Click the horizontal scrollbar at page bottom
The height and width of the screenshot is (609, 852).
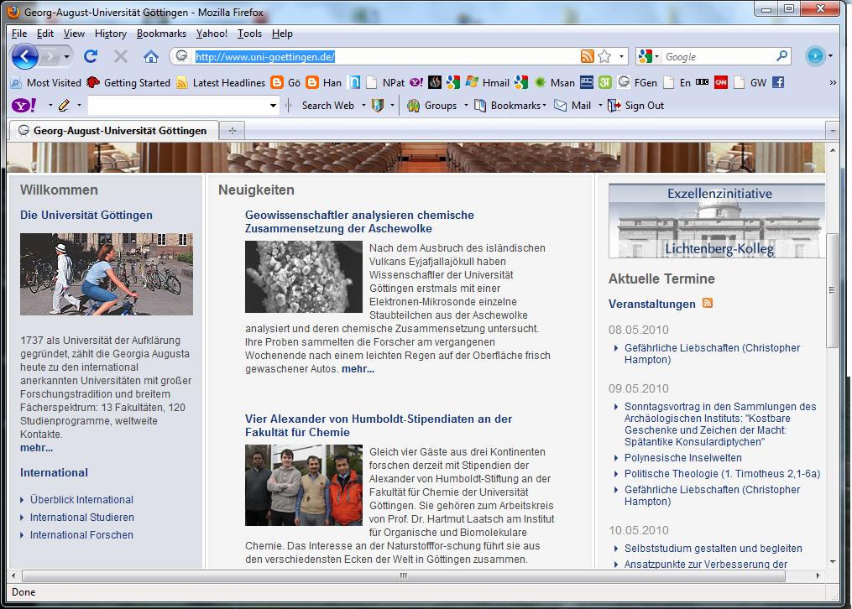403,576
